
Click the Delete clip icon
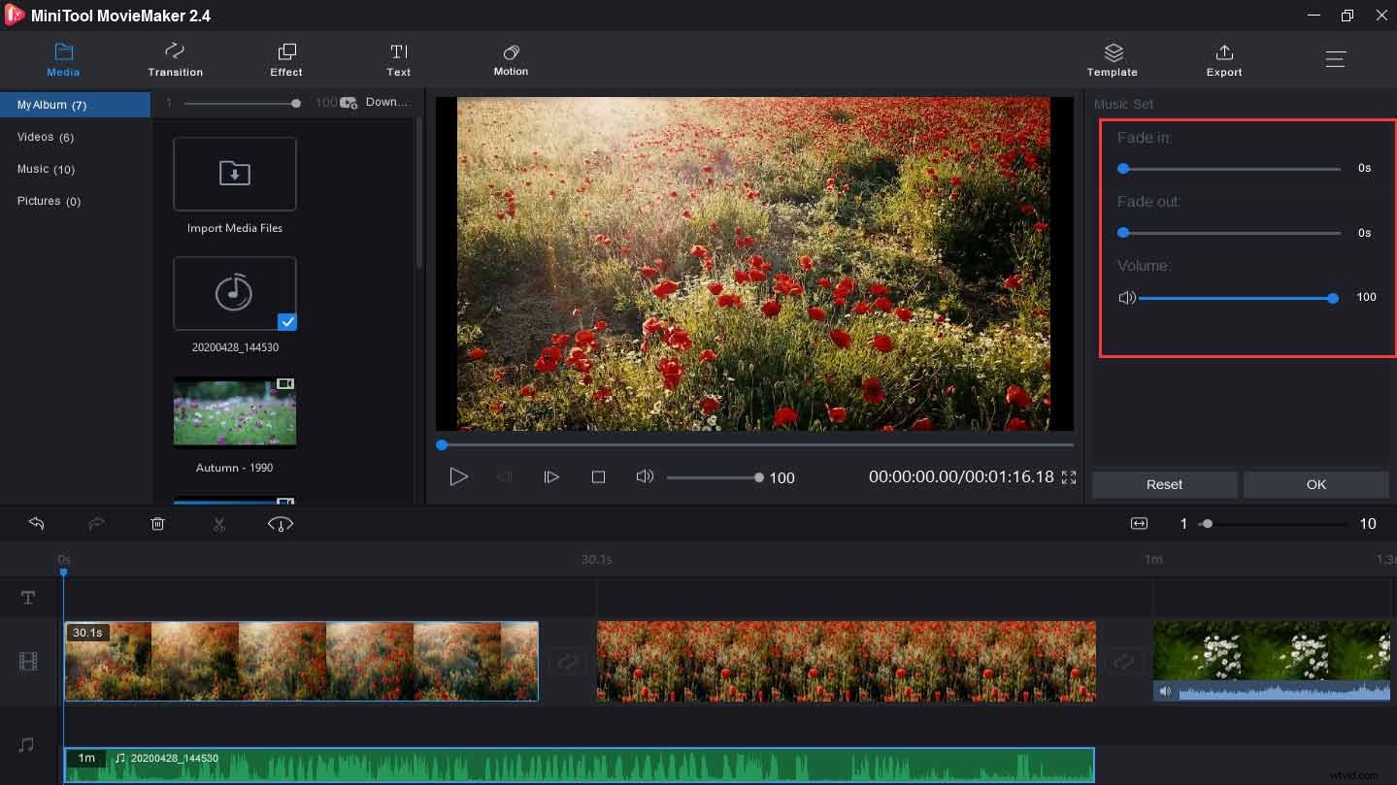pos(157,523)
